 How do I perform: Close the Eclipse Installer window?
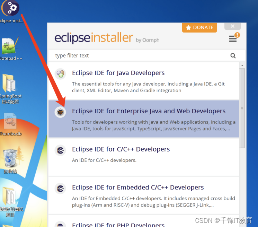pos(232,26)
